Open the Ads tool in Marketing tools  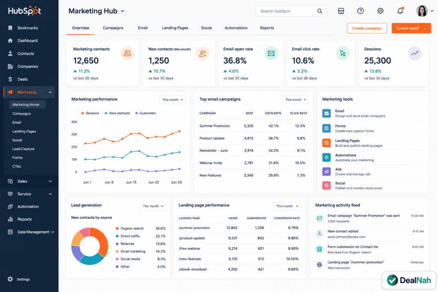click(x=373, y=172)
